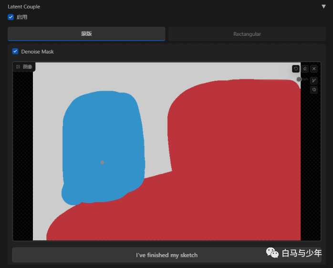
Task: Disable the 启用 checkbox
Action: point(11,17)
